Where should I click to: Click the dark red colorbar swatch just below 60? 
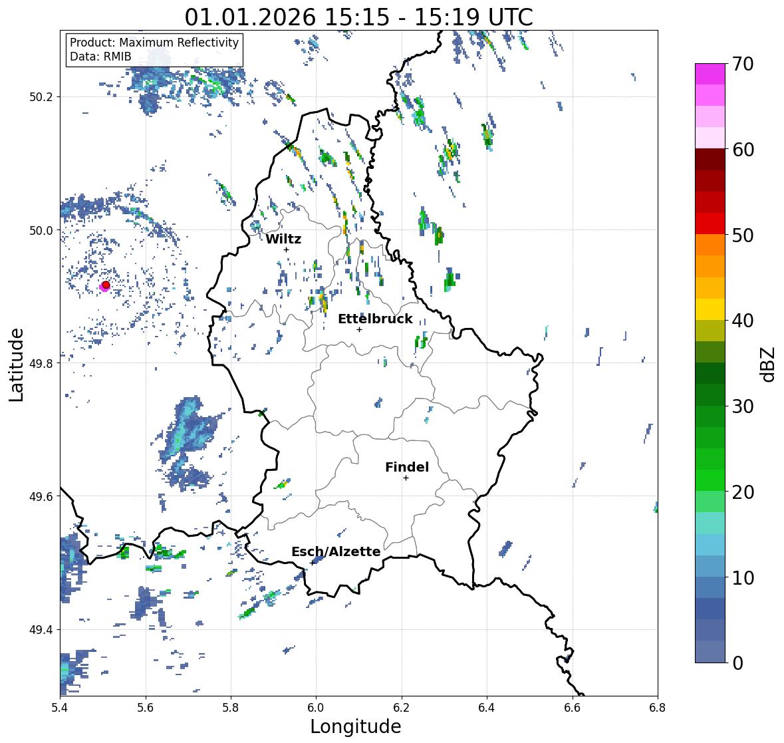click(710, 160)
